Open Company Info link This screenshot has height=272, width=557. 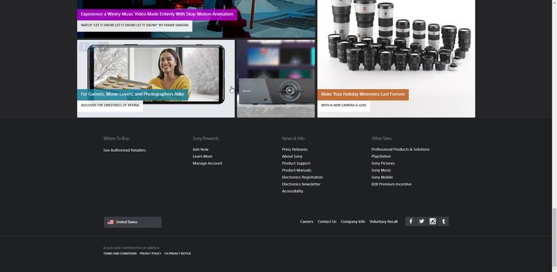[352, 221]
